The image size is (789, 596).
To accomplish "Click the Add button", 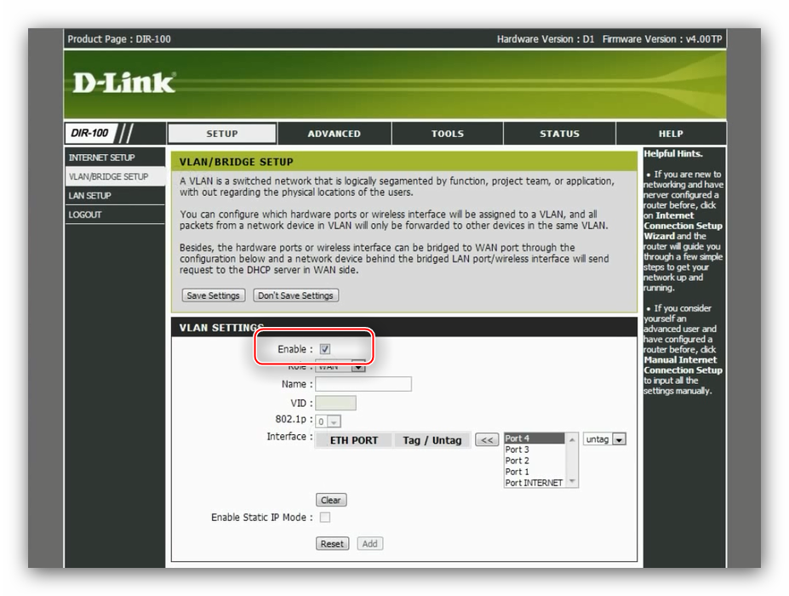I will click(370, 544).
